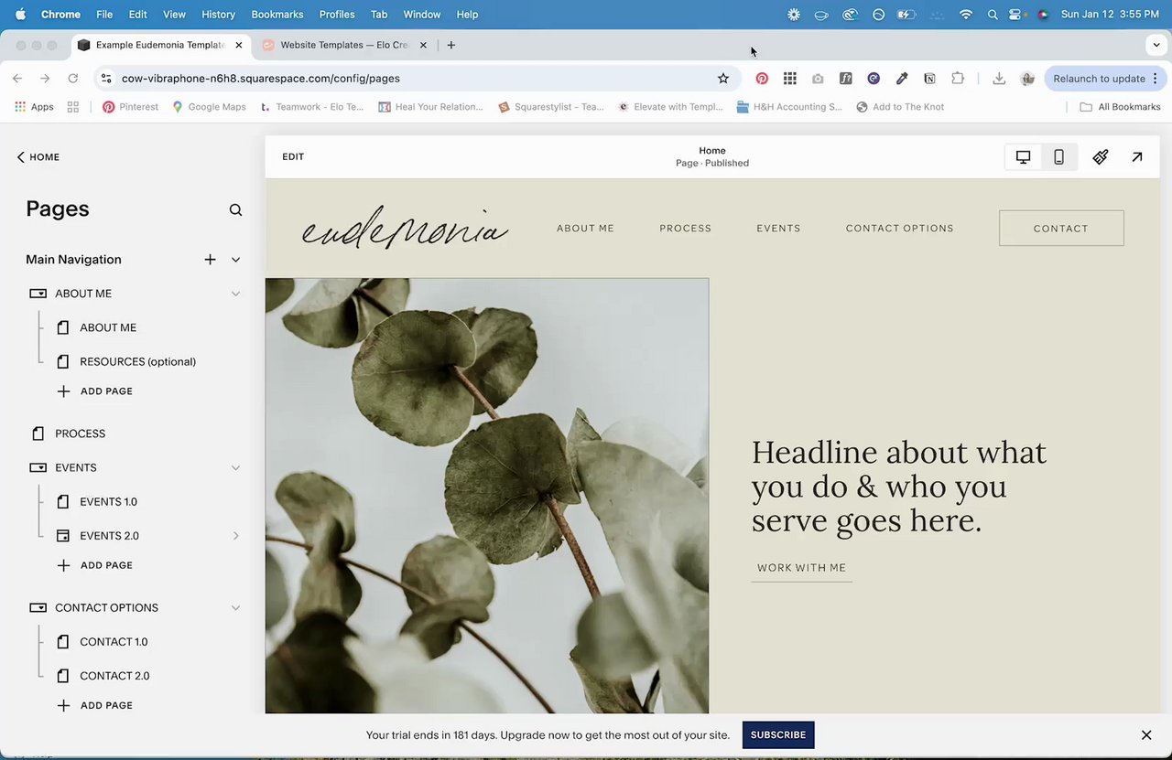Dismiss the trial banner with X
Image resolution: width=1172 pixels, height=760 pixels.
pyautogui.click(x=1145, y=735)
